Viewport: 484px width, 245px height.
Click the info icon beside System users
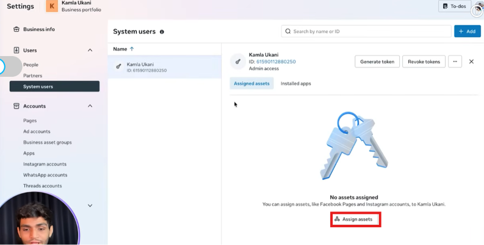pyautogui.click(x=162, y=32)
